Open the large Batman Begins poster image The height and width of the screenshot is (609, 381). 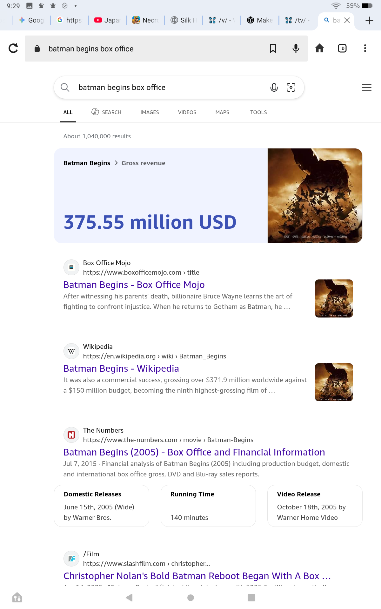click(315, 196)
